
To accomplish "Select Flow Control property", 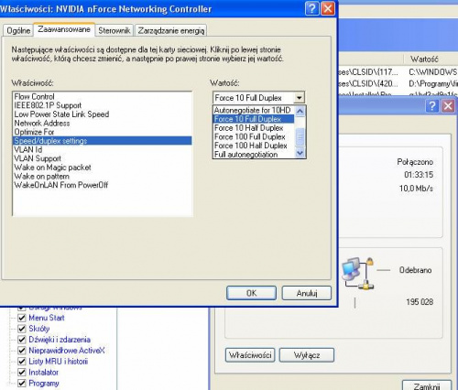I will pos(103,97).
